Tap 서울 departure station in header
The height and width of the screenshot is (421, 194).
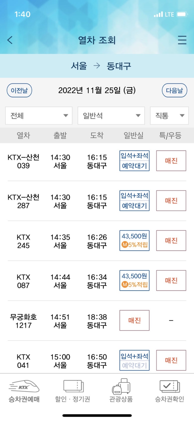79,66
